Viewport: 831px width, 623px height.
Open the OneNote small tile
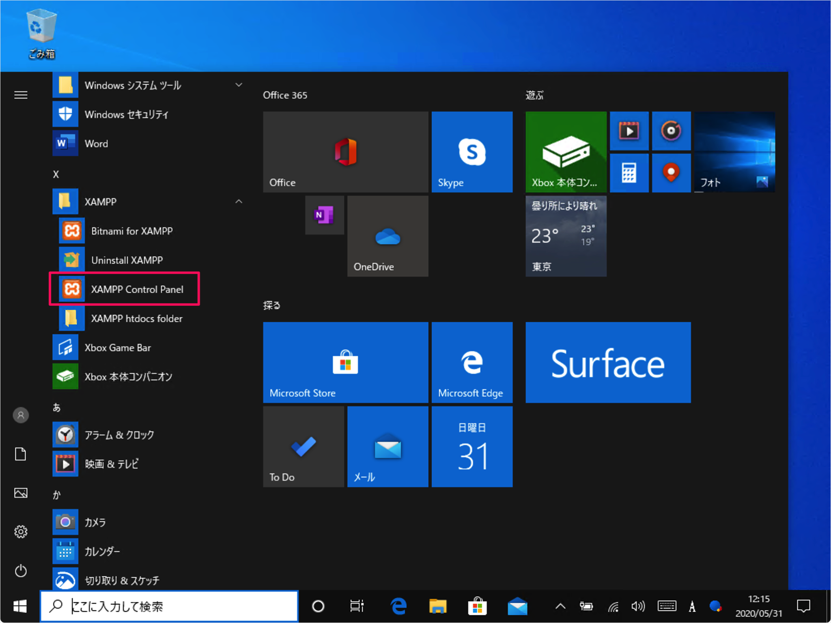pos(324,215)
